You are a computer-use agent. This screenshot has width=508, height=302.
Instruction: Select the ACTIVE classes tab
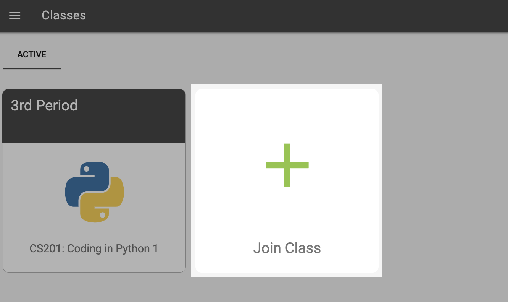[x=32, y=54]
